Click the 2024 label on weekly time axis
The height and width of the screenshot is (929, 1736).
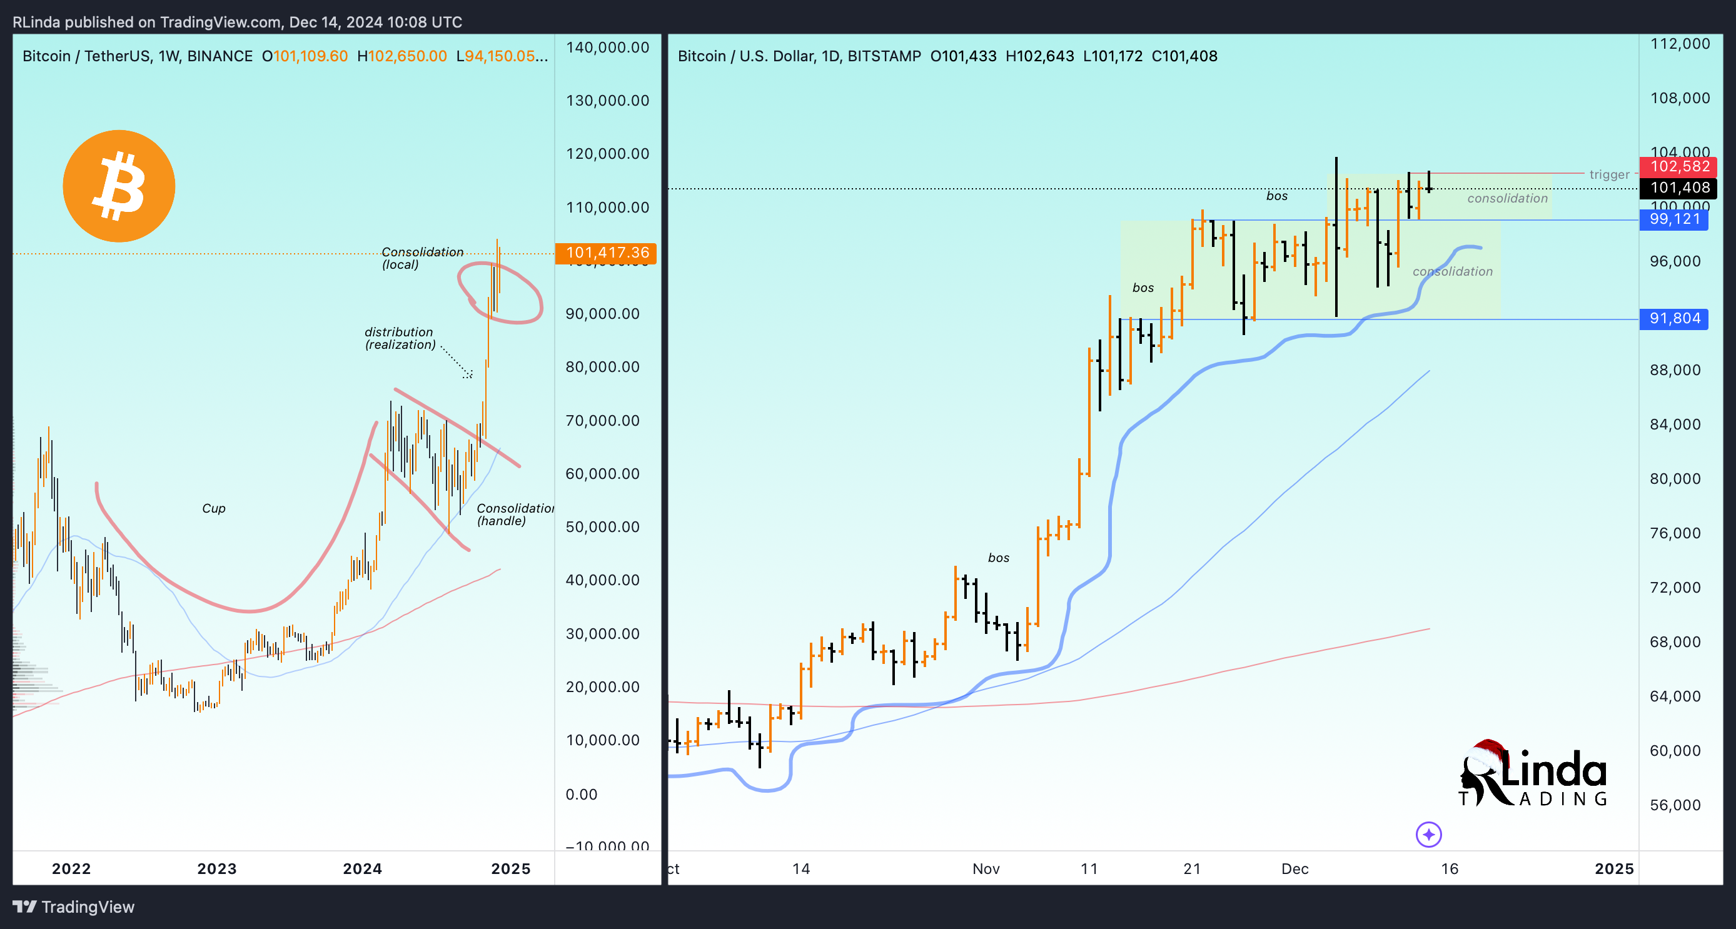[363, 868]
